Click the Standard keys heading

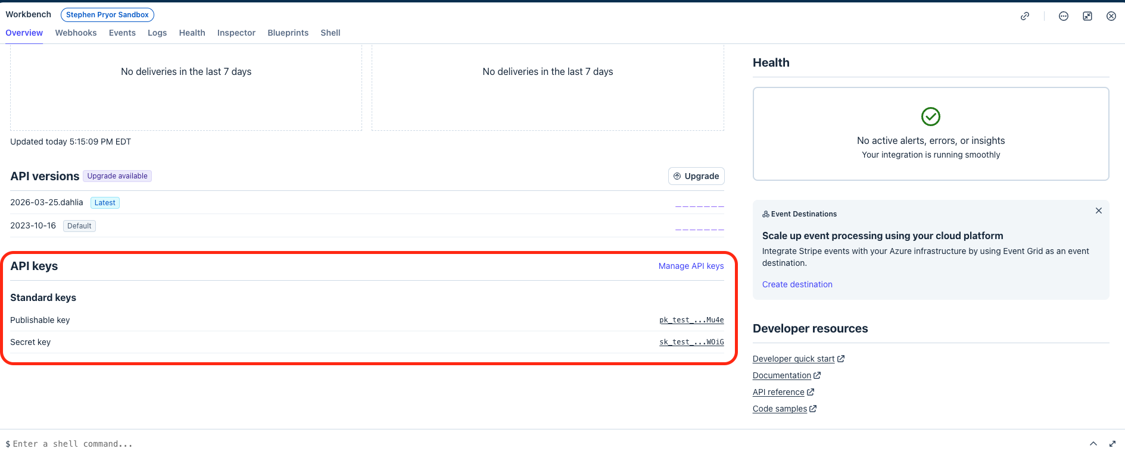click(x=43, y=297)
